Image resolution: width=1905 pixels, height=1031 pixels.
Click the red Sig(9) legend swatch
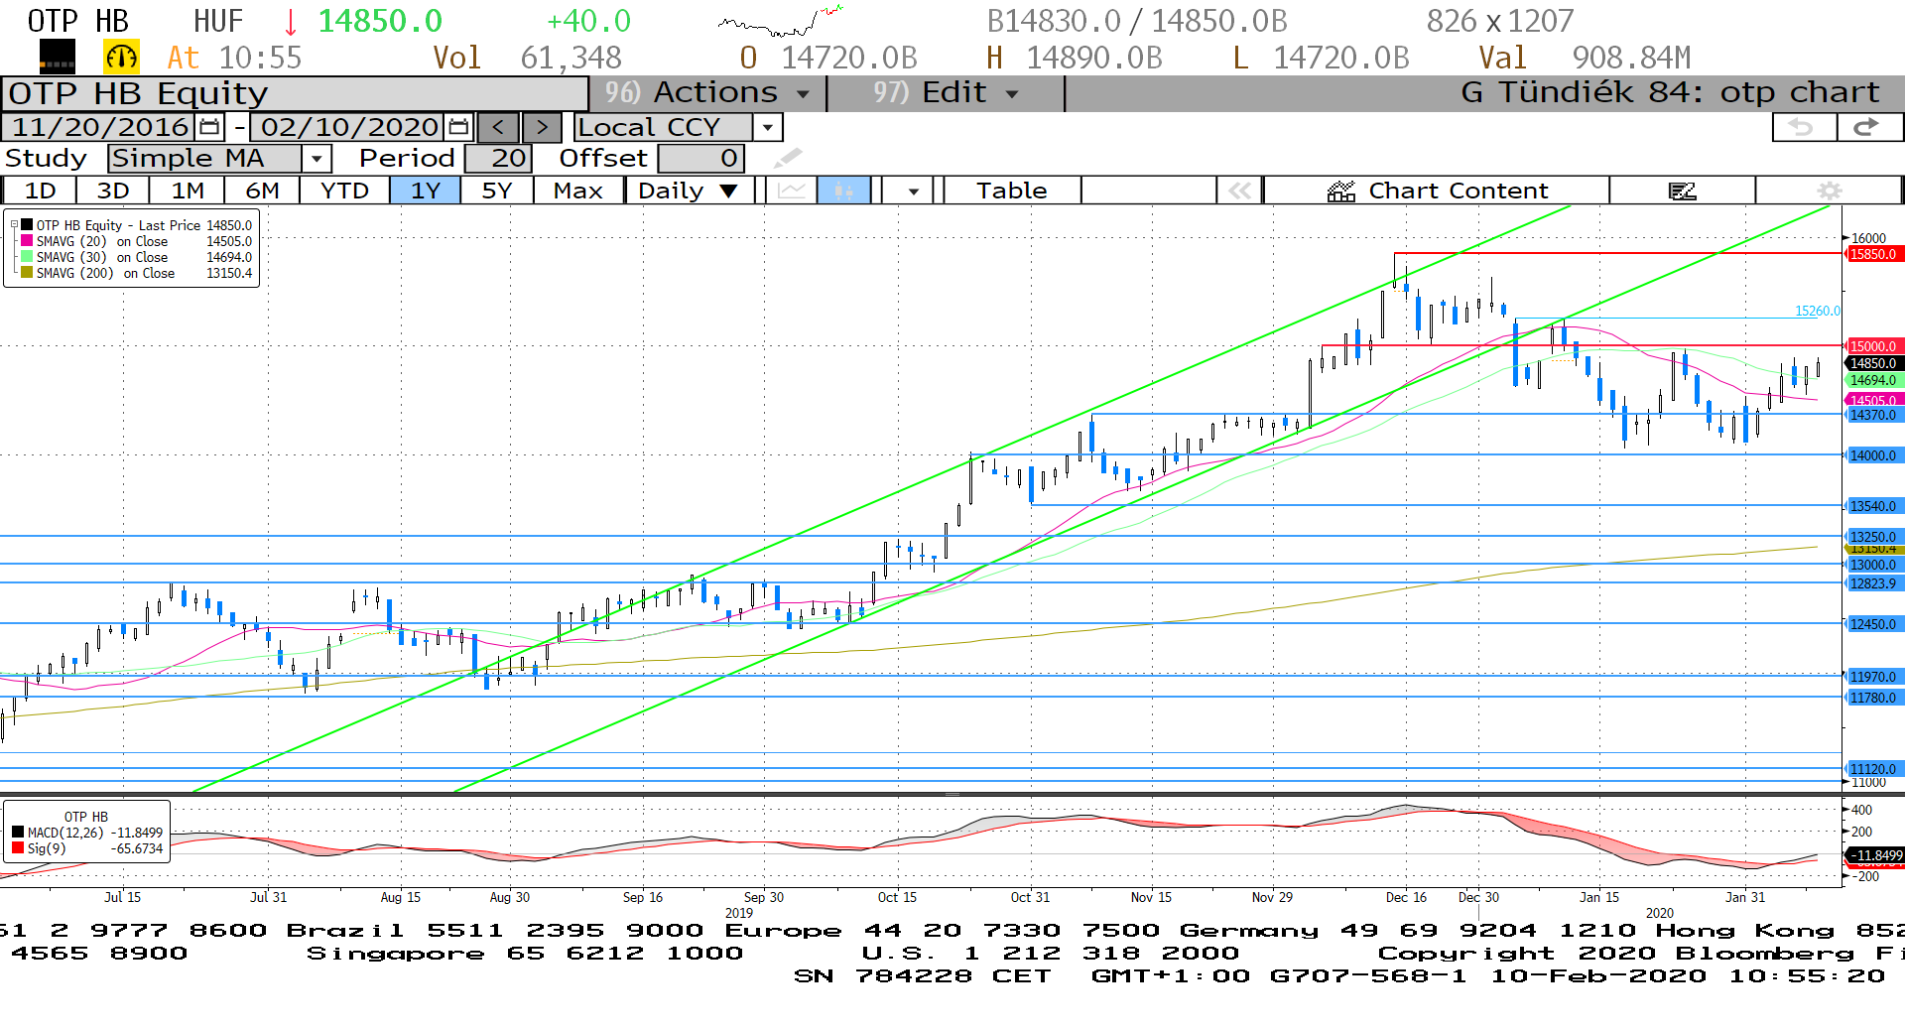18,848
